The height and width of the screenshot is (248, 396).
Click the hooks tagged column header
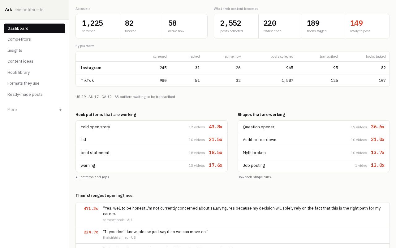click(376, 56)
